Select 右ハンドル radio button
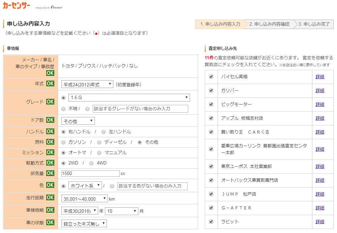Viewport: 337px width, 233px height. click(x=63, y=132)
